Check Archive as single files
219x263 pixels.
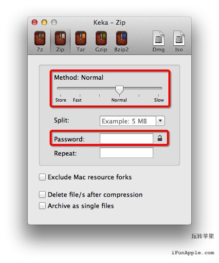point(42,206)
